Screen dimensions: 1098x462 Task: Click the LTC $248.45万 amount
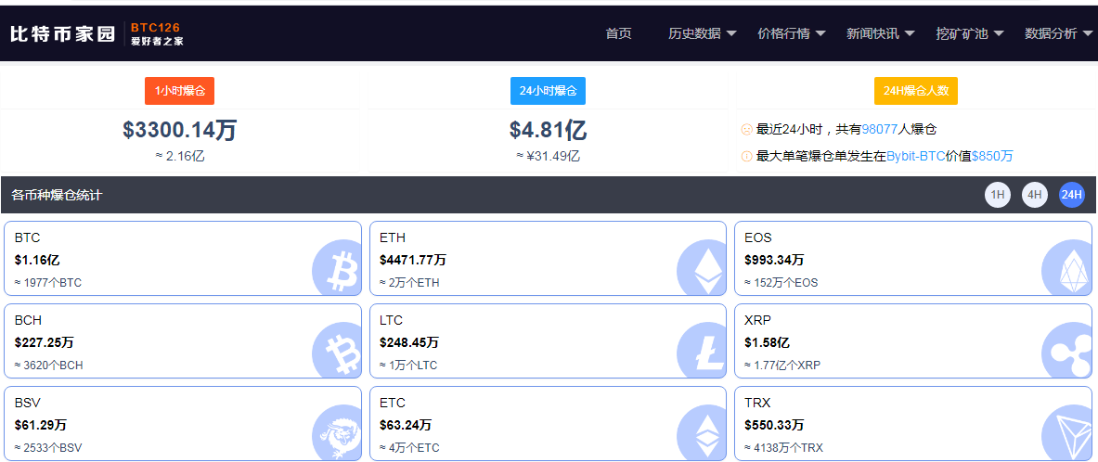[409, 343]
